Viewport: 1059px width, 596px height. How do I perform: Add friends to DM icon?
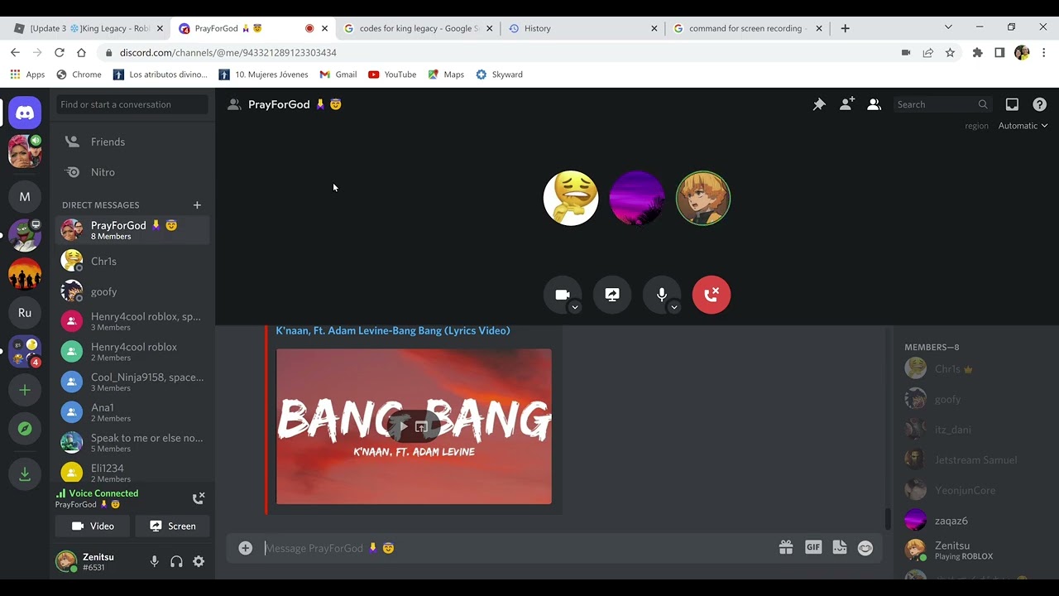click(x=846, y=104)
